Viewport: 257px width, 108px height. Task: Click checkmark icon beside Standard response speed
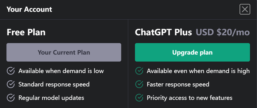[x=11, y=84]
